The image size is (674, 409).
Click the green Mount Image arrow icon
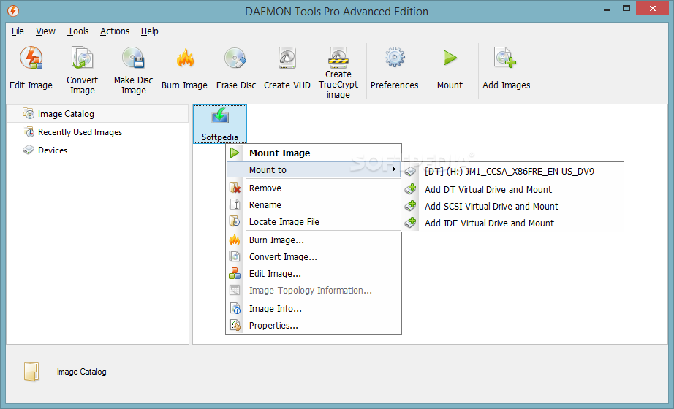(x=235, y=153)
